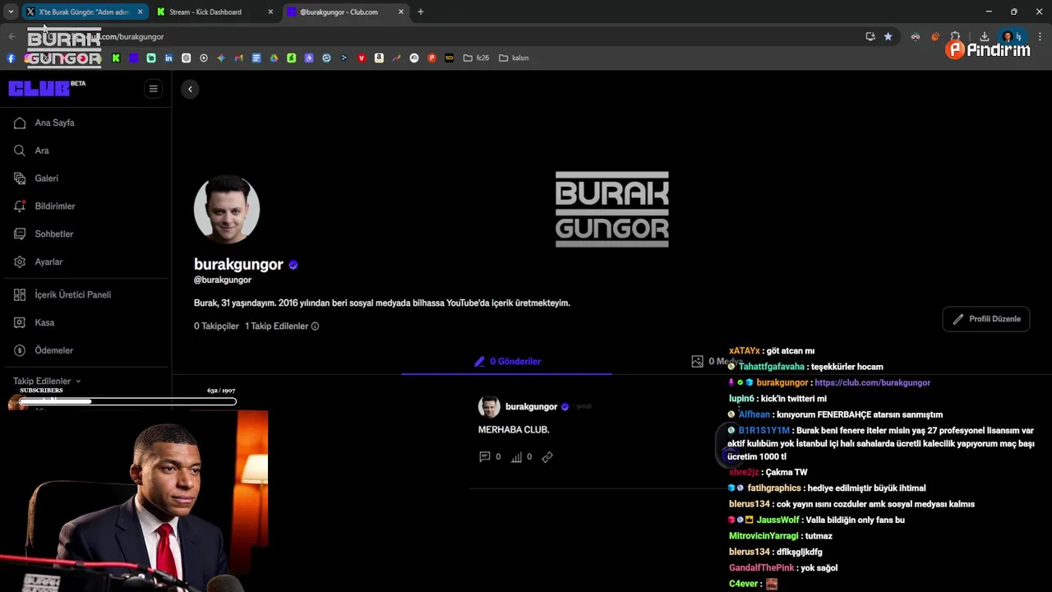Open the 1 Takip Edilenler list
Viewport: 1052px width, 592px height.
tap(276, 326)
